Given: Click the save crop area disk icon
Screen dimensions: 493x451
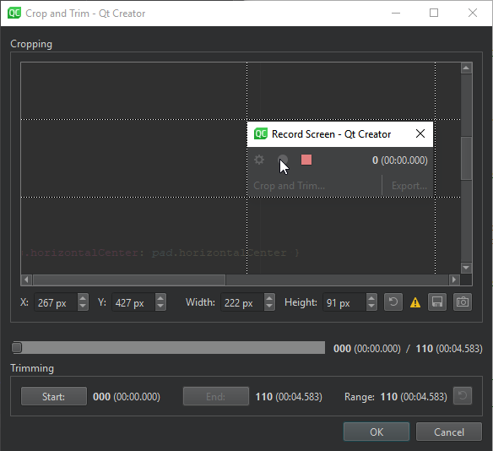Looking at the screenshot, I should 437,302.
